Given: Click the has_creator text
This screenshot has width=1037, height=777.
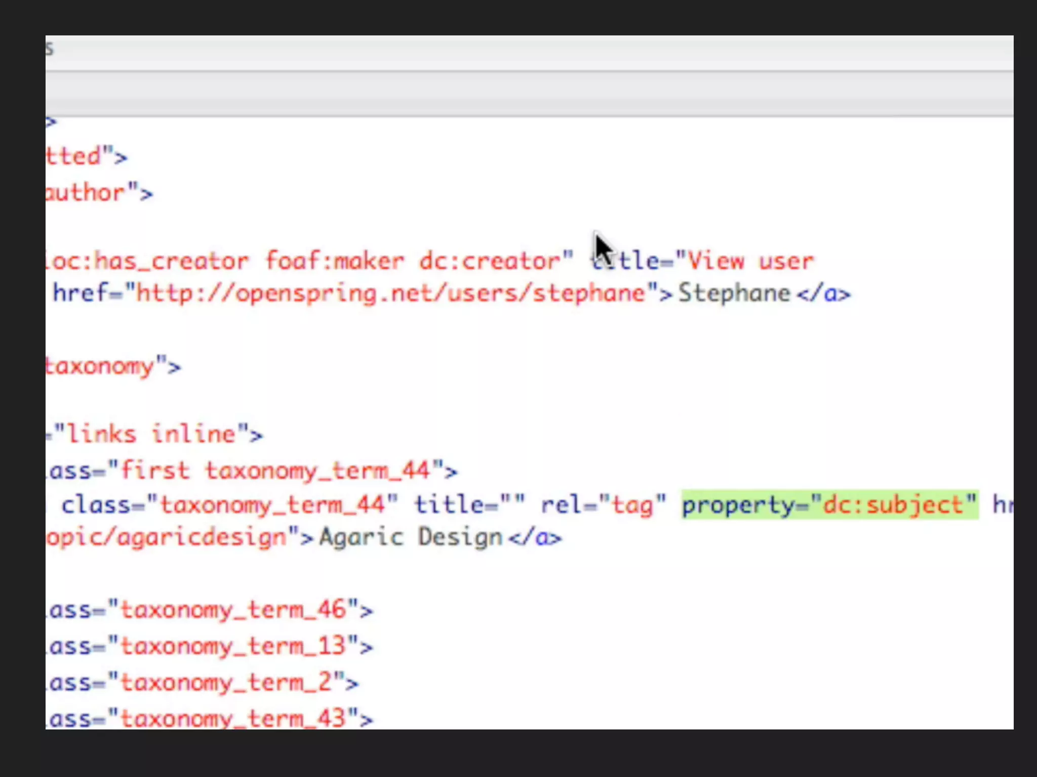Looking at the screenshot, I should 172,261.
